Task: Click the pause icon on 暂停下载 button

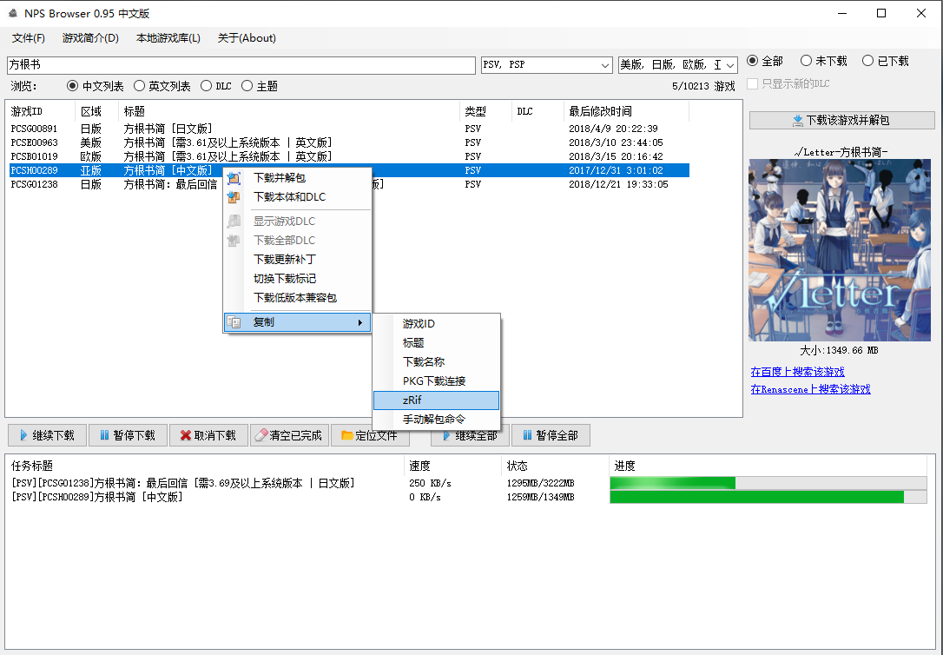Action: [102, 435]
